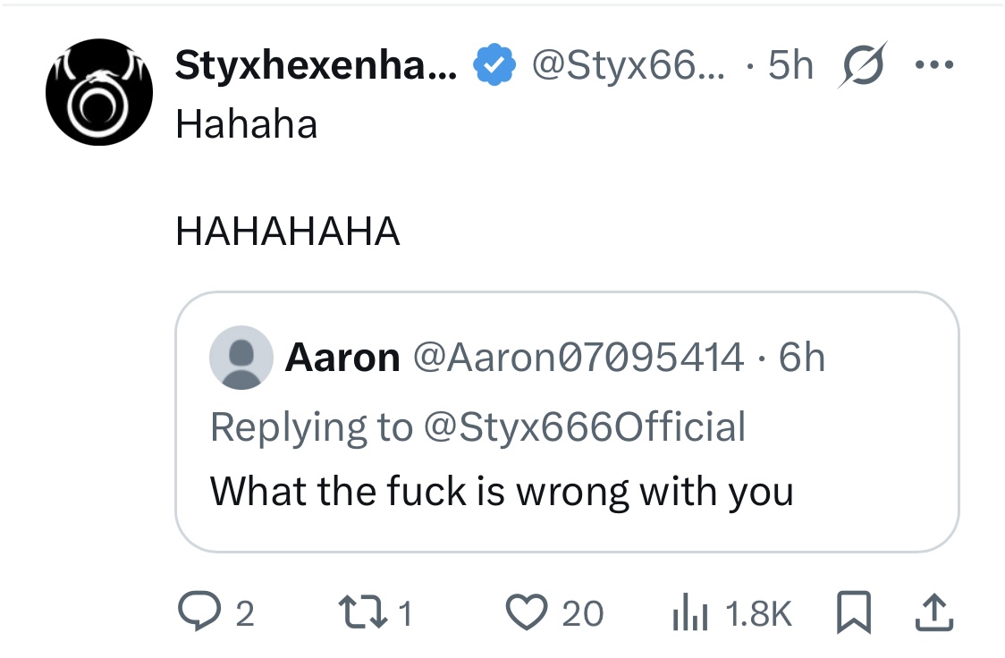Click the 20 likes count

pyautogui.click(x=583, y=613)
